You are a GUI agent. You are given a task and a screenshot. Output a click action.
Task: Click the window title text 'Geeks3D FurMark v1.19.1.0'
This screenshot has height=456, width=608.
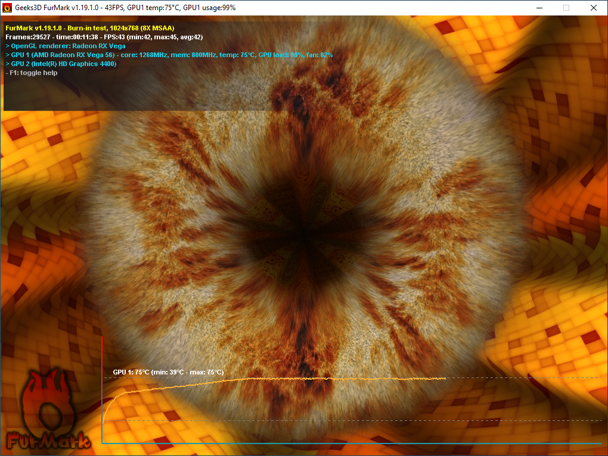click(57, 8)
